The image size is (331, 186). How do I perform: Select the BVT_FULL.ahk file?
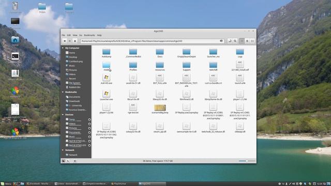click(160, 79)
